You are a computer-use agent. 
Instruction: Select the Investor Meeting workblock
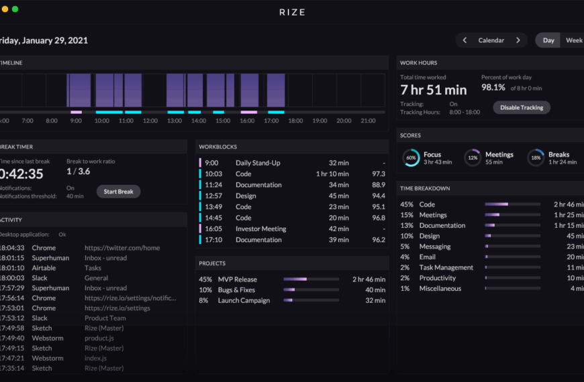(260, 229)
